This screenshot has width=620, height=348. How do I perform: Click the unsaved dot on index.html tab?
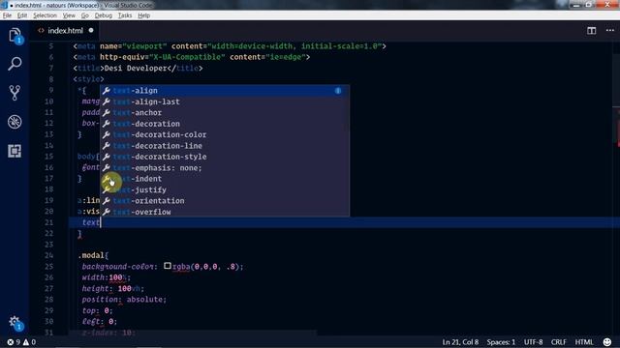tap(91, 30)
